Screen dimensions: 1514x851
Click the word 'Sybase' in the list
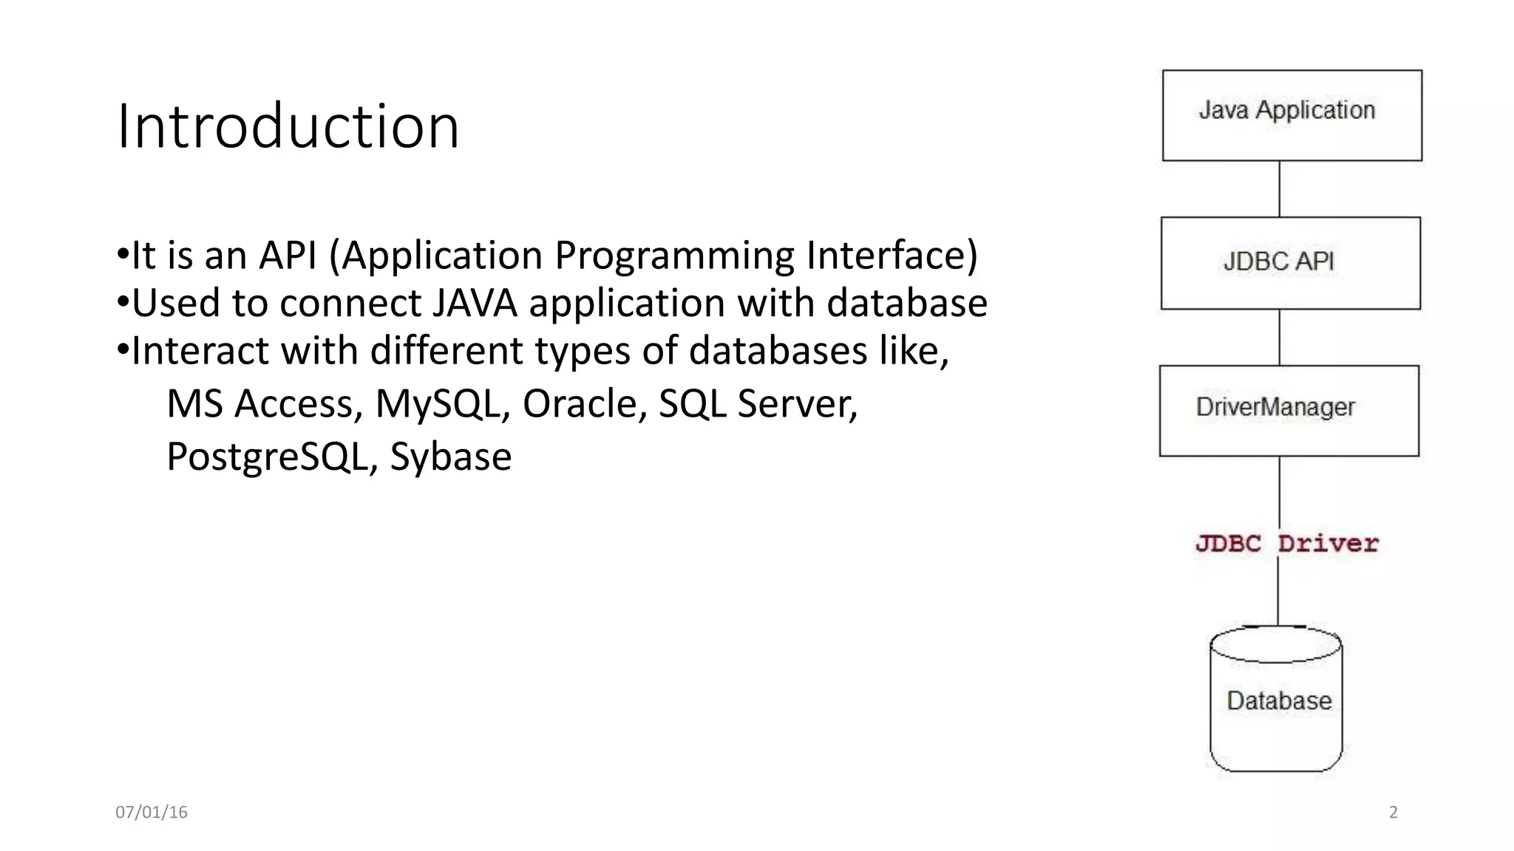coord(451,457)
